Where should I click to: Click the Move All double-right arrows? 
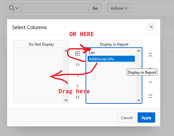click(78, 64)
